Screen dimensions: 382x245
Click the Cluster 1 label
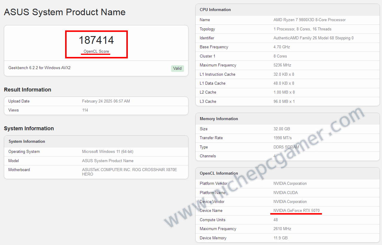[x=208, y=56]
